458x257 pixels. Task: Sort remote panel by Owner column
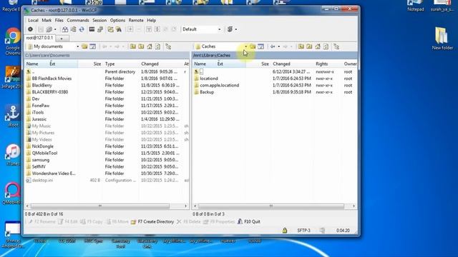coord(350,64)
